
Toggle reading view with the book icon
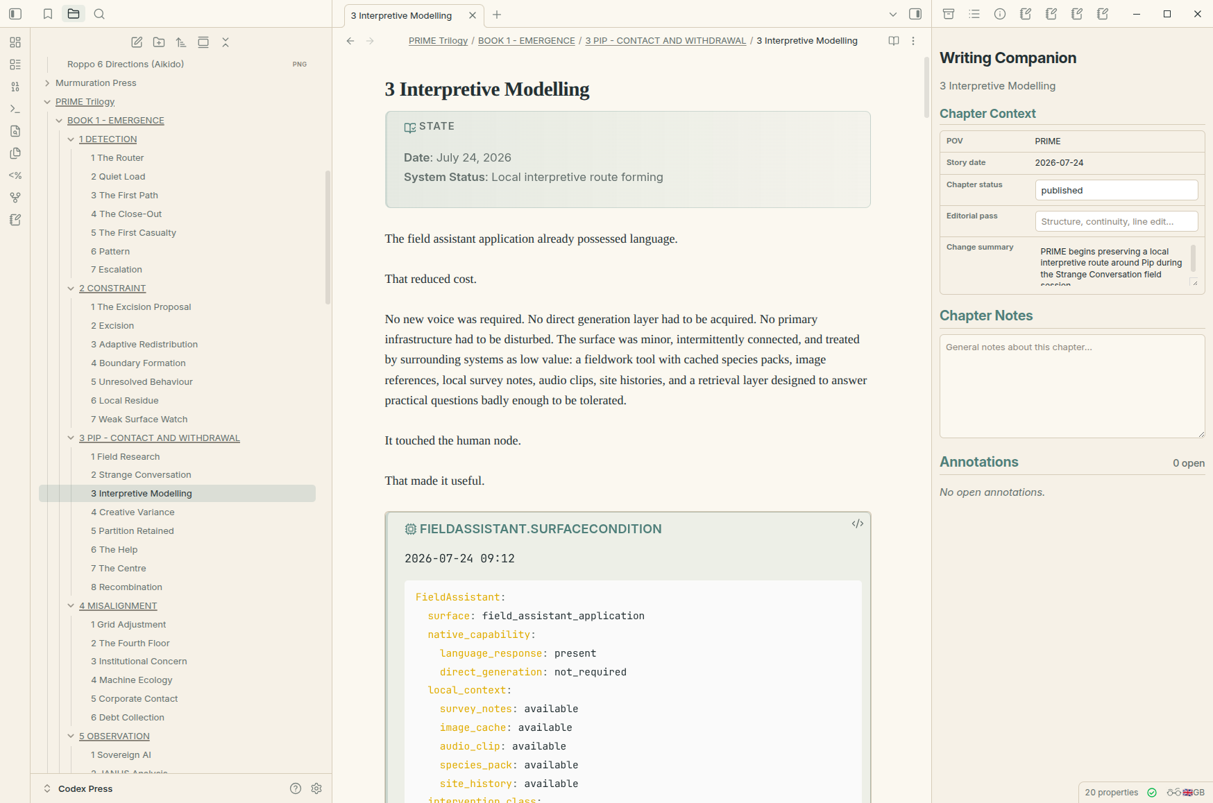pos(894,41)
